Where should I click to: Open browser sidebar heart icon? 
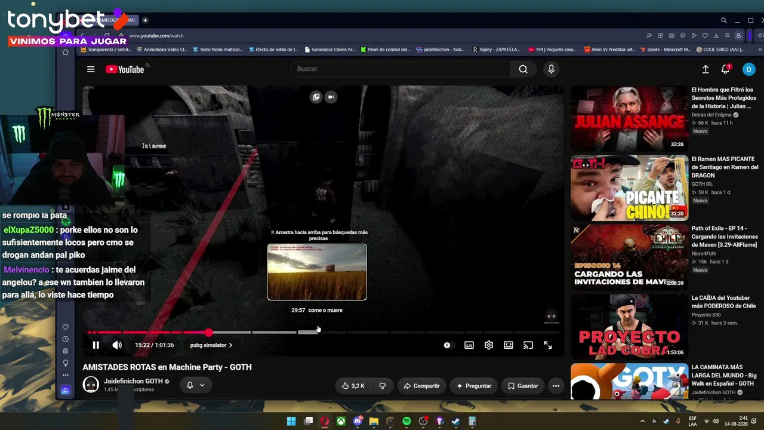(x=66, y=327)
